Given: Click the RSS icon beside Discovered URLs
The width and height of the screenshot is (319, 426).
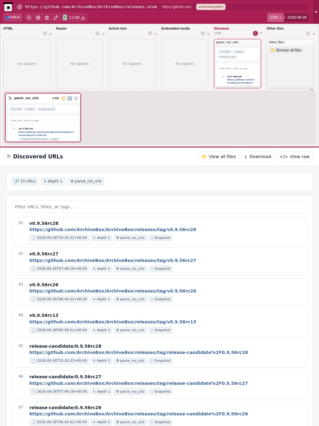Looking at the screenshot, I should click(9, 156).
